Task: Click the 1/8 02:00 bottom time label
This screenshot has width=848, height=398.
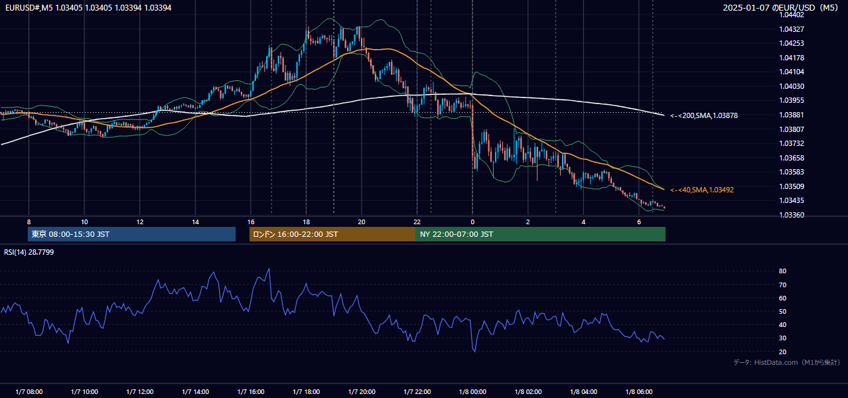Action: [528, 392]
